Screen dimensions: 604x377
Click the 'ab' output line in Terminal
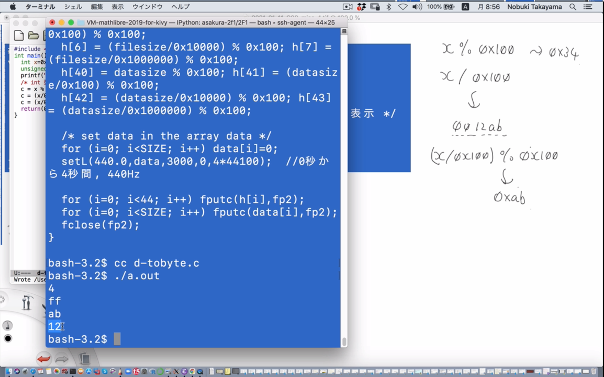[54, 314]
